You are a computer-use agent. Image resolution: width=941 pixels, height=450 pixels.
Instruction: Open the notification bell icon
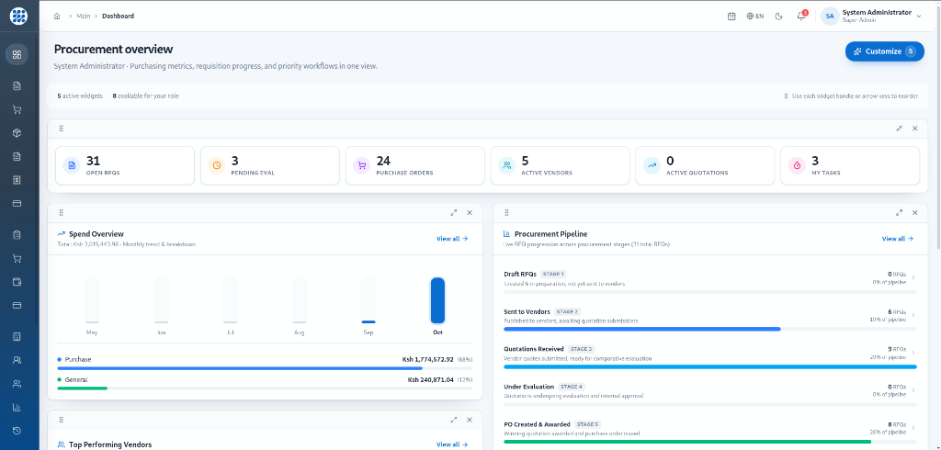pos(801,17)
